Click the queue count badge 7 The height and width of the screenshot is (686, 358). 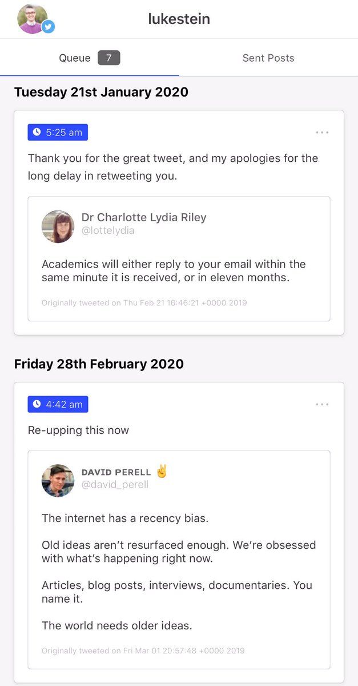coord(108,58)
